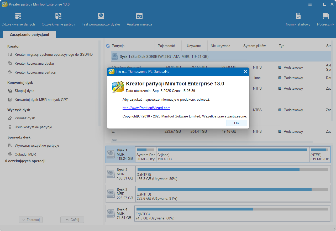Refresh the partition list with the reload icon
Viewport: 336px width, 231px height.
click(108, 46)
